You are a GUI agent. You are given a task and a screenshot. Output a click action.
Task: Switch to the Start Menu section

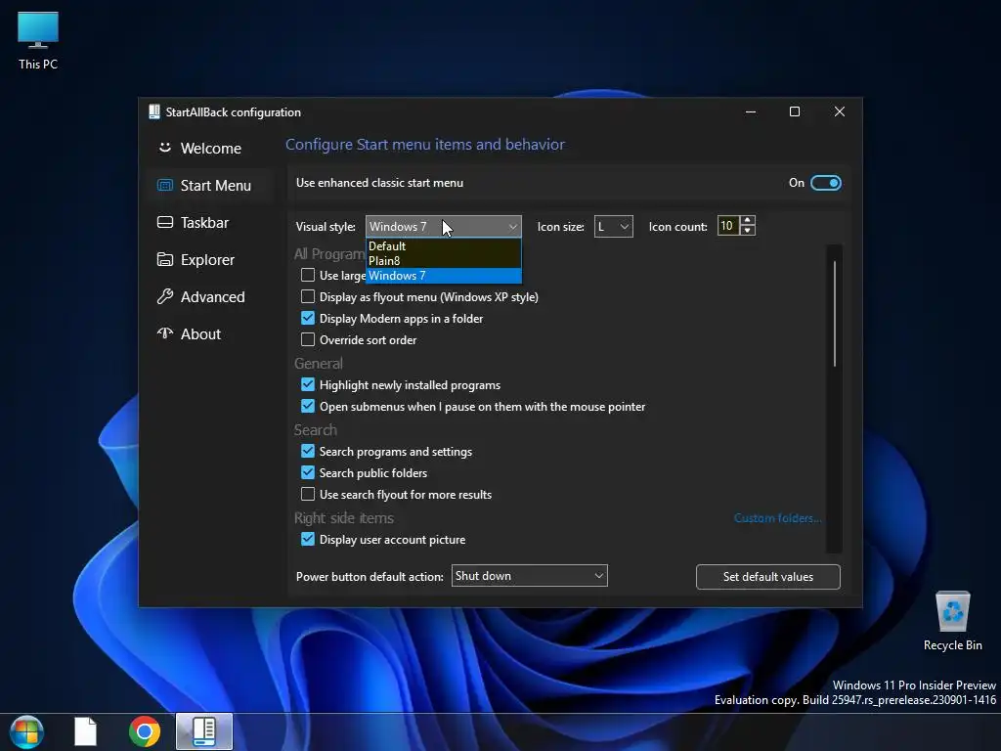(x=211, y=185)
